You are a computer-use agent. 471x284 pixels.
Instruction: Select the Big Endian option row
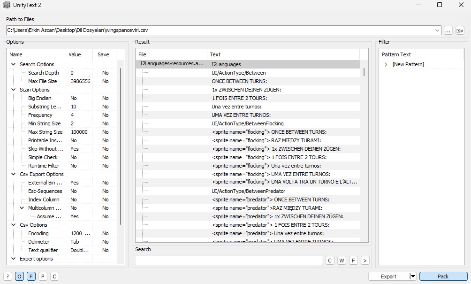[x=61, y=98]
